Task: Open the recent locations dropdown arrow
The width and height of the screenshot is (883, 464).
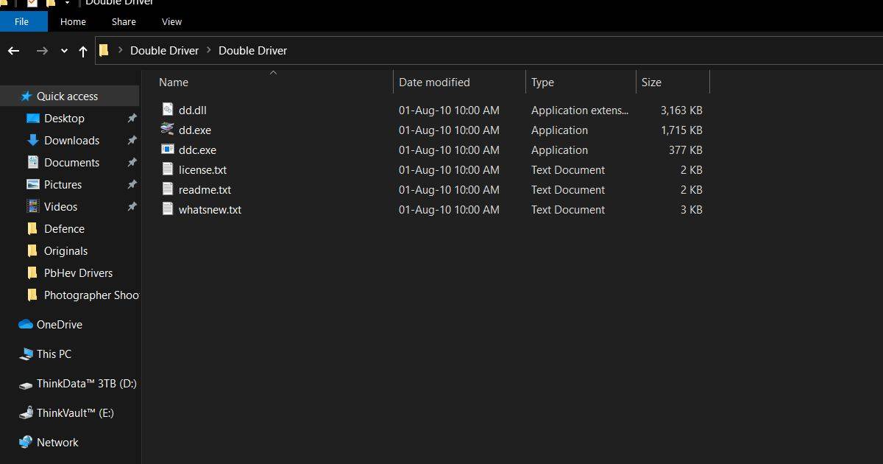Action: [64, 50]
